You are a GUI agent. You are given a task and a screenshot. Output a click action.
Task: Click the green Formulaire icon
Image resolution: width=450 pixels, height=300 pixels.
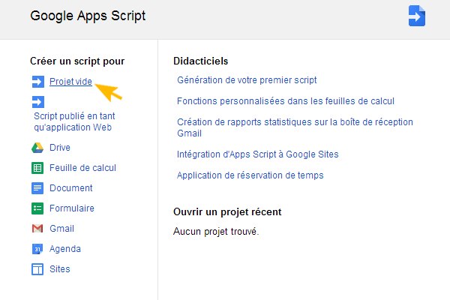click(x=37, y=208)
